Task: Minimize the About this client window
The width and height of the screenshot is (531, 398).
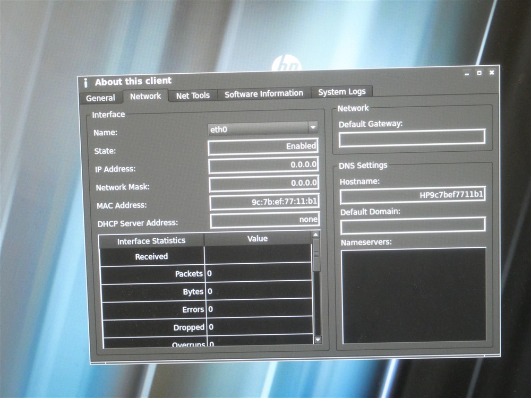Action: pos(467,73)
